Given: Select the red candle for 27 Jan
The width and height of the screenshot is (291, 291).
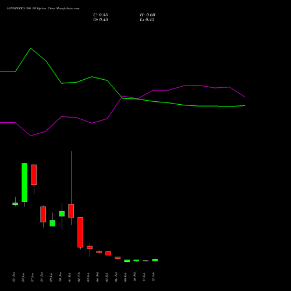Looking at the screenshot, I should pyautogui.click(x=34, y=175).
